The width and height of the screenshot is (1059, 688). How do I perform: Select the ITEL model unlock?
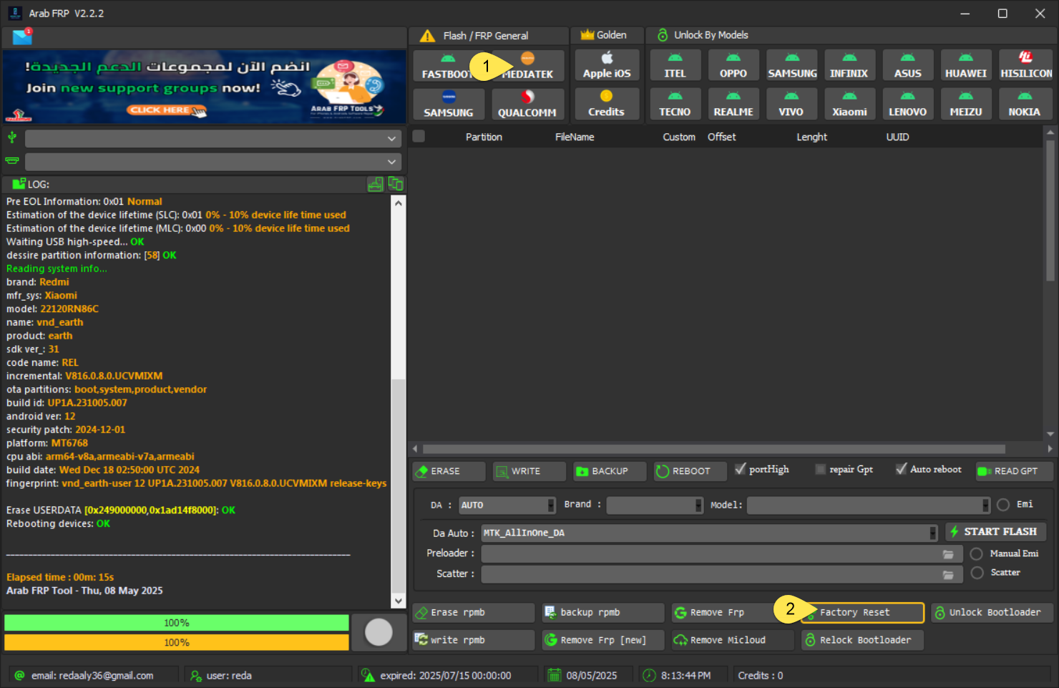pos(675,65)
